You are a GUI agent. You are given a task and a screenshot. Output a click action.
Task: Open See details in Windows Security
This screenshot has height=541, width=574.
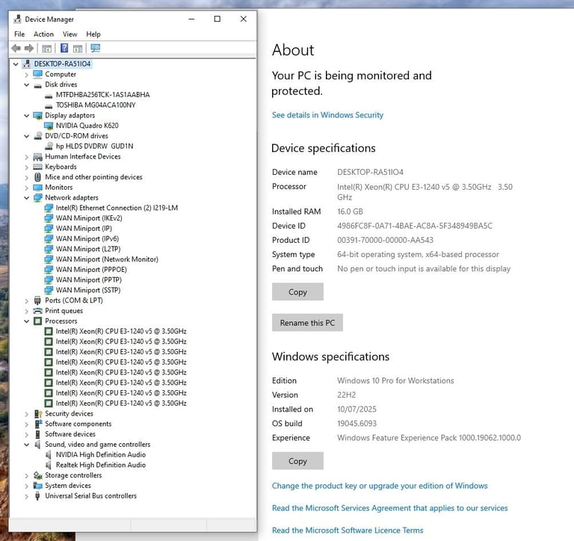[x=327, y=115]
